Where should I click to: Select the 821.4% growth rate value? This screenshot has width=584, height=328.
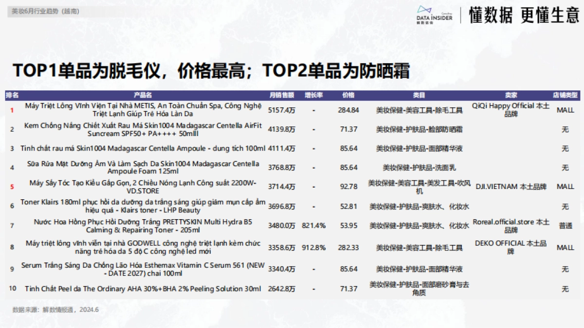(x=314, y=226)
